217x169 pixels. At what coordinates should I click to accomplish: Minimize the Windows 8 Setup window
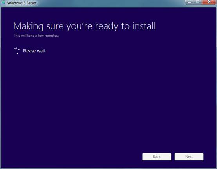pos(190,2)
